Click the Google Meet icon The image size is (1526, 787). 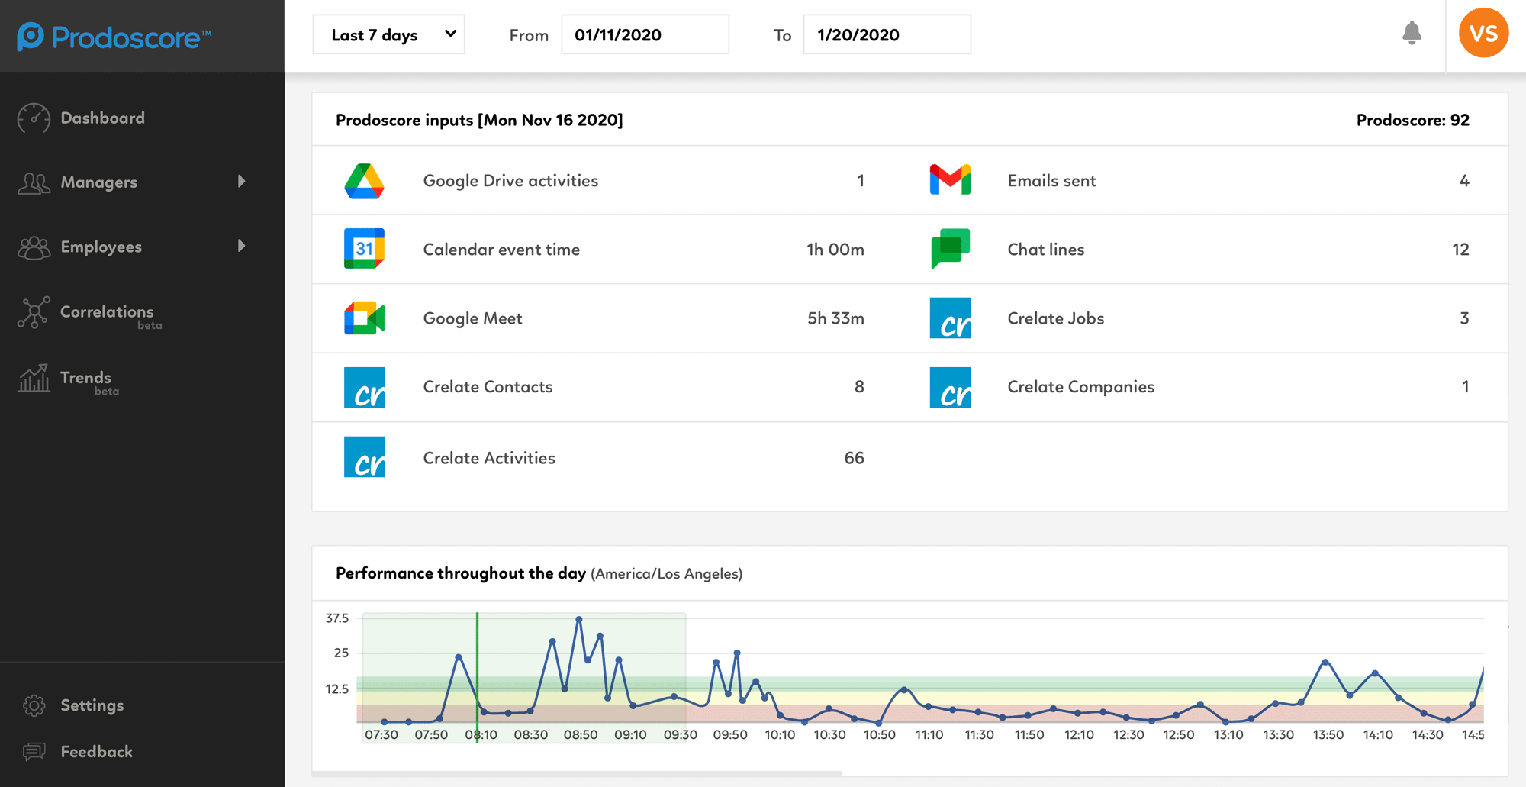(364, 318)
